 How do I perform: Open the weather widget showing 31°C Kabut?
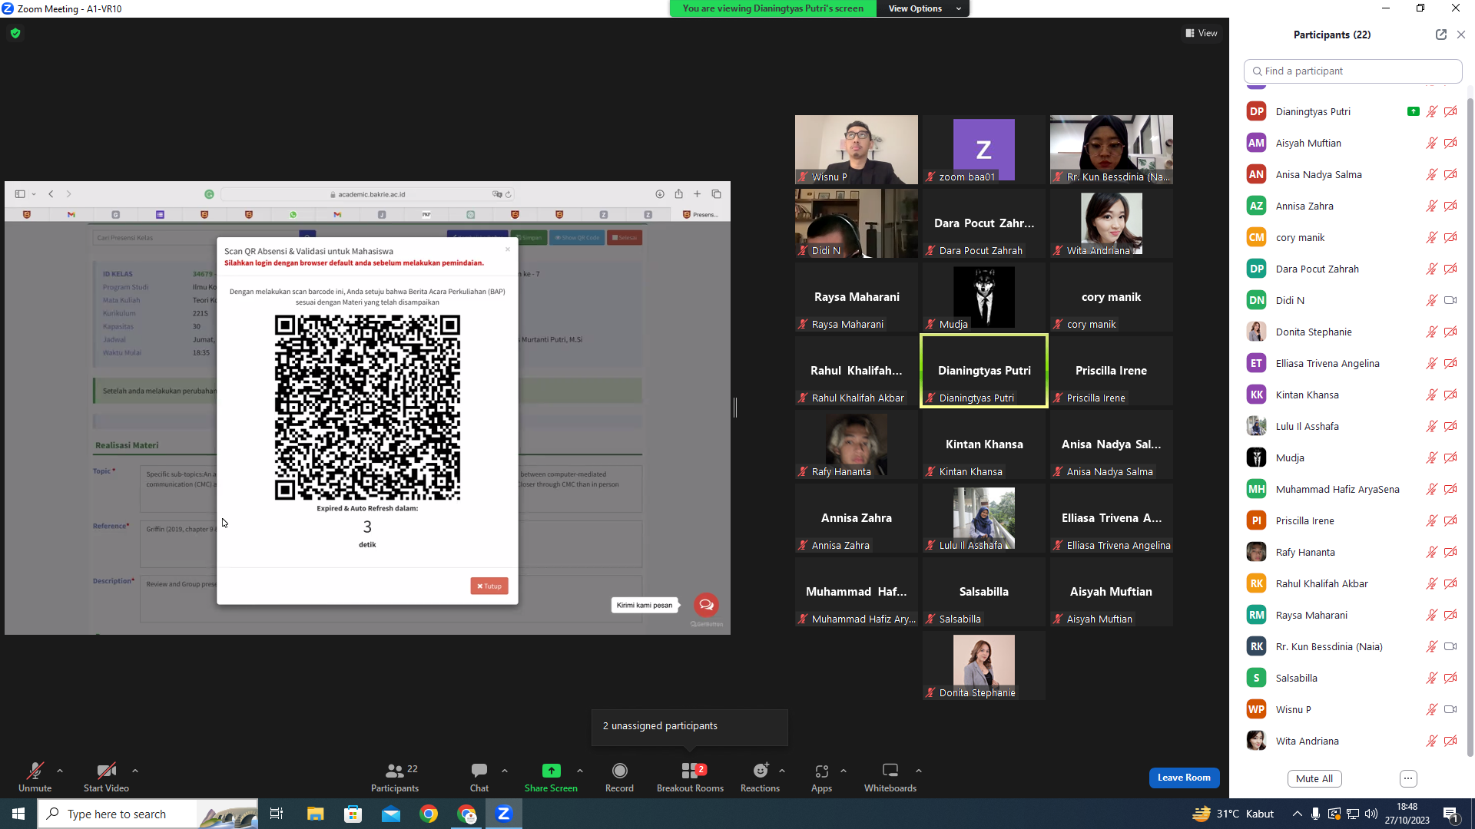pos(1233,814)
